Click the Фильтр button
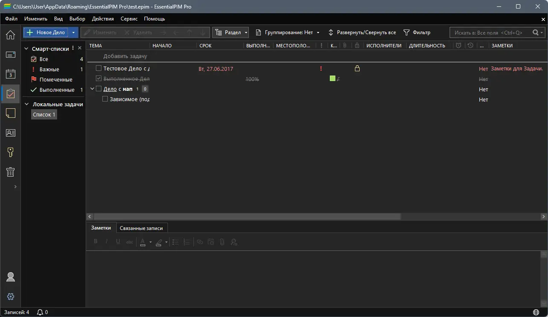Image resolution: width=548 pixels, height=317 pixels. tap(417, 32)
